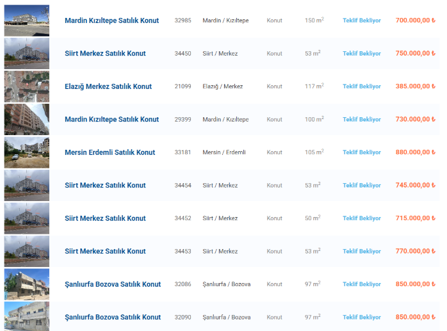447x331 pixels.
Task: Open the Elazığ Merkez aerial map thumbnail
Action: (26, 86)
